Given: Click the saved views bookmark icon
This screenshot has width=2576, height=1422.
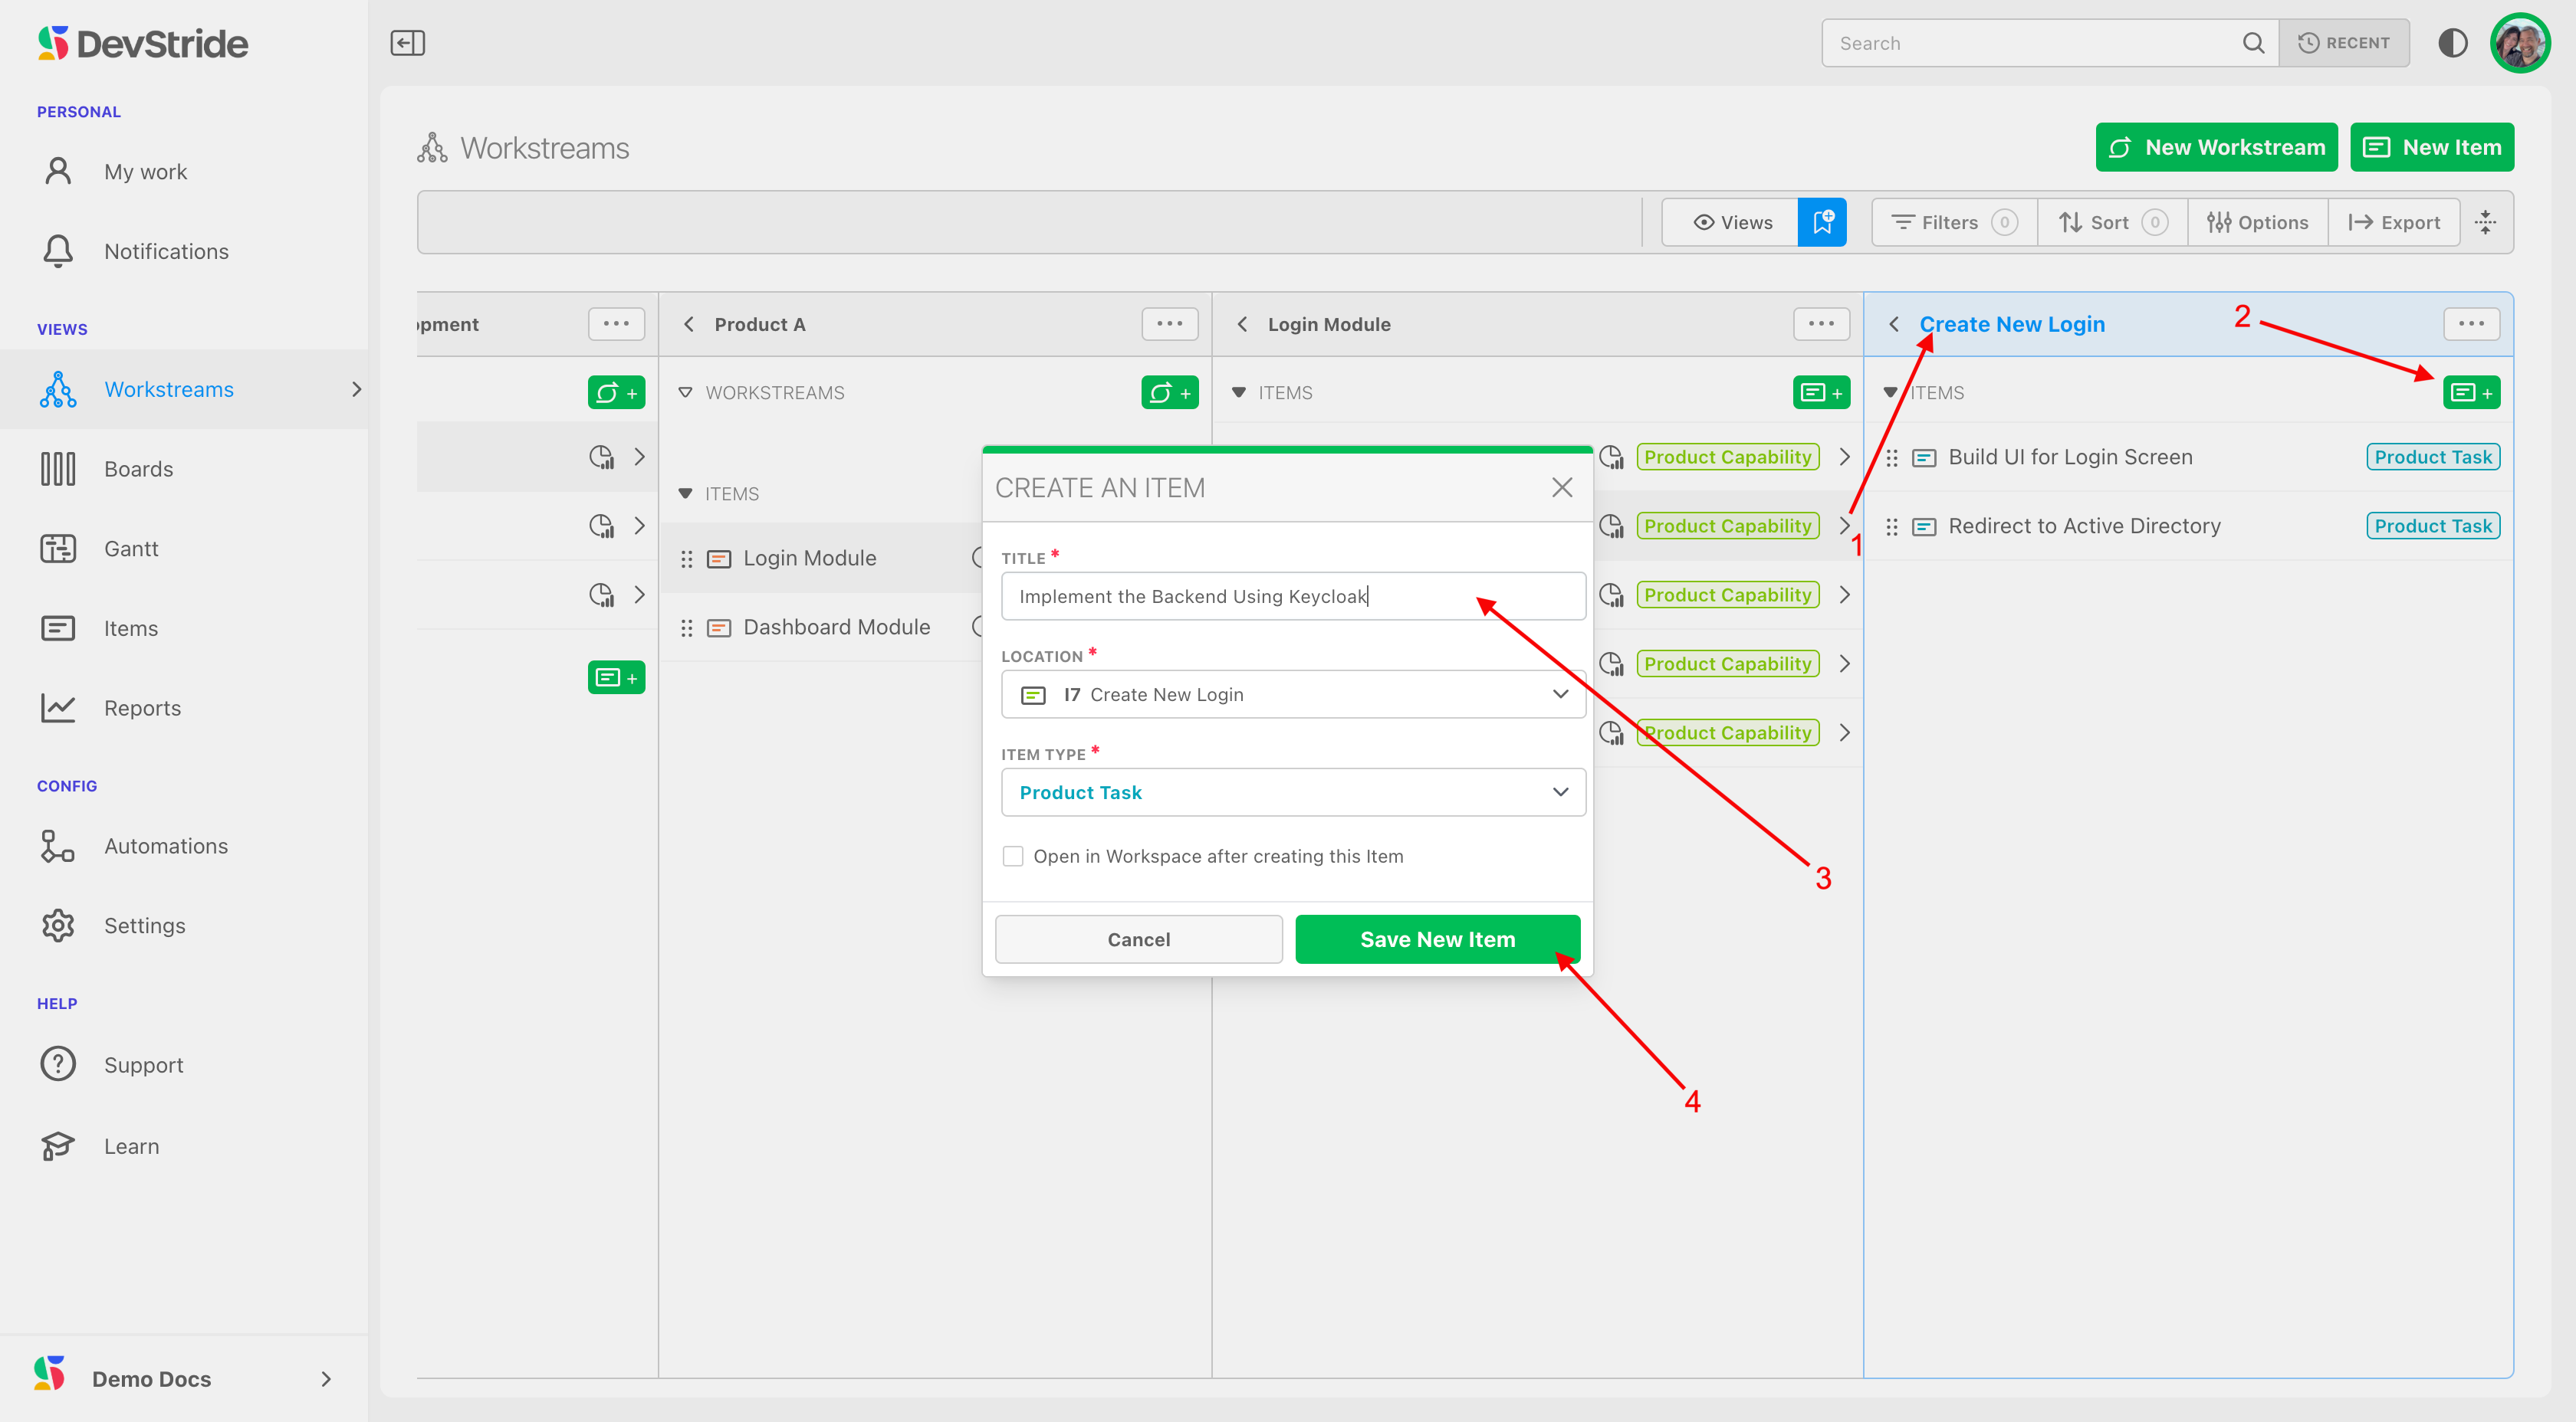Looking at the screenshot, I should (1821, 222).
